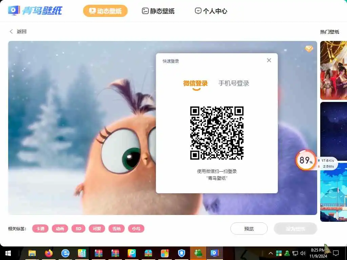Open the ancient costume ladies wallpaper thumbnail
This screenshot has height=260, width=347.
click(333, 70)
